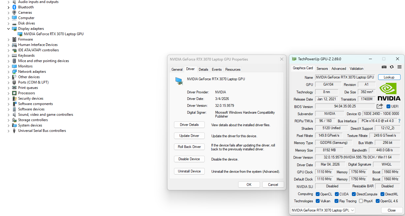The height and width of the screenshot is (216, 405).
Task: Click the Bus Interface question mark icon
Action: coord(399,121)
